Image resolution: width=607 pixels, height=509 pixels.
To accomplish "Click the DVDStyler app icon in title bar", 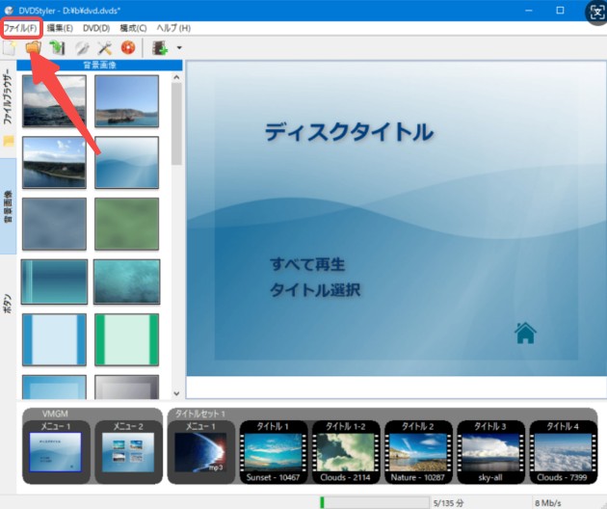I will click(9, 11).
